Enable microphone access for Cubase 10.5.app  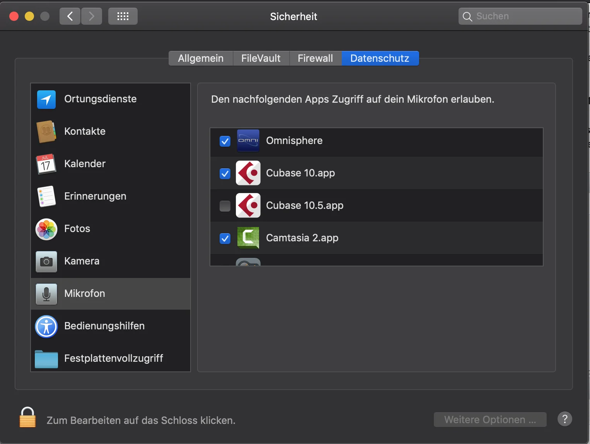coord(225,206)
